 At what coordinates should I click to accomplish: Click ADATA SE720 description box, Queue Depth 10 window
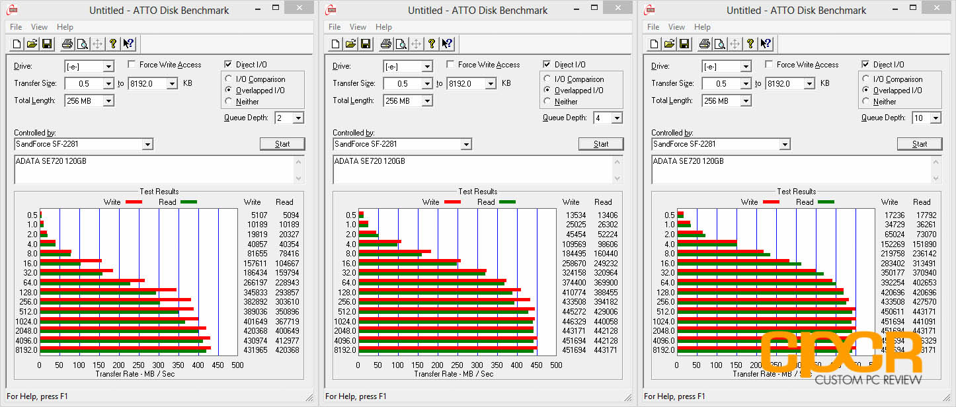coord(796,170)
